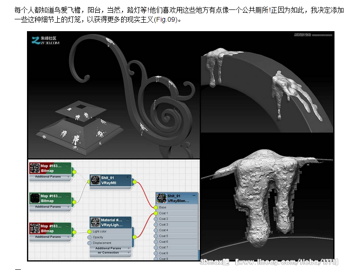
Task: Click the Coat 1 slot label
Action: (x=163, y=213)
